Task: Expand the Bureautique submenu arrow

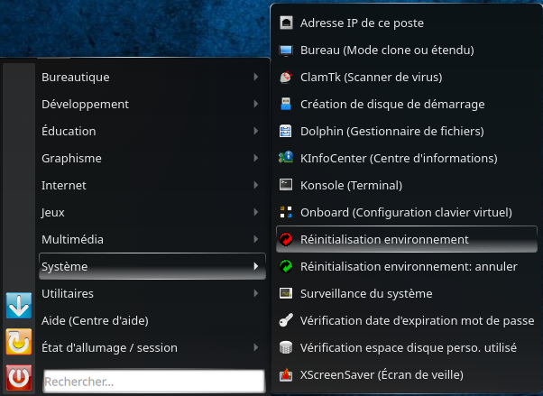Action: 256,77
